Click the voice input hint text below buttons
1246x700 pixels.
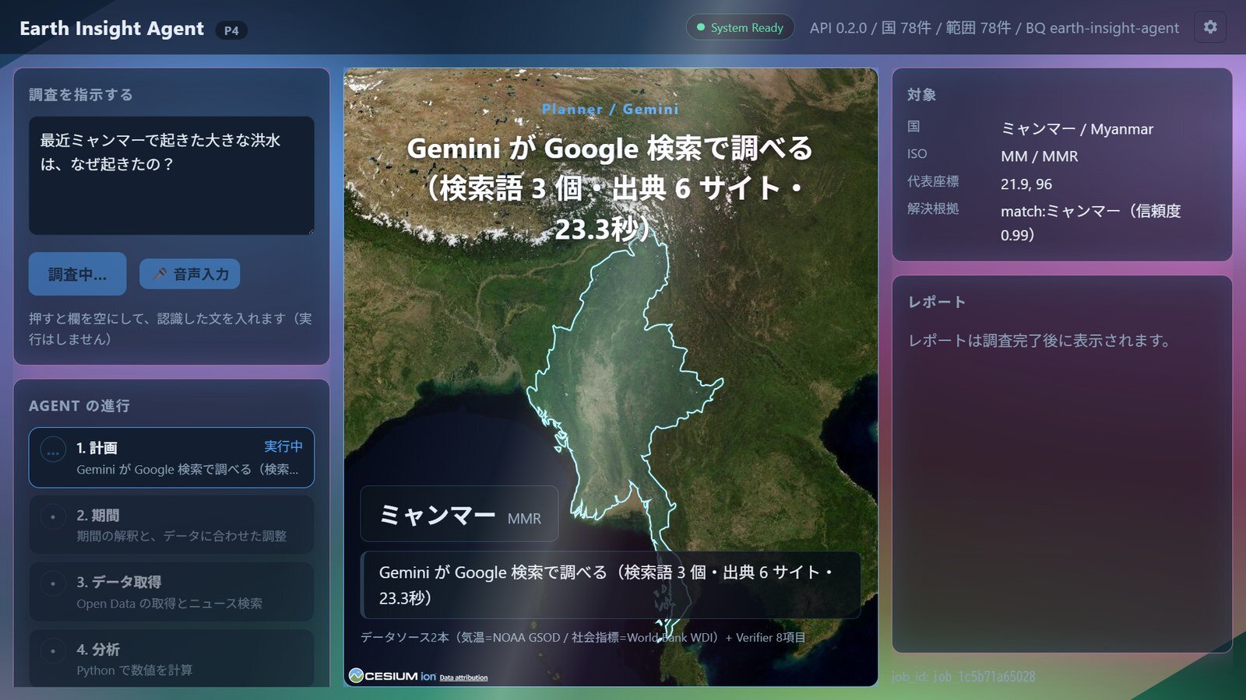pyautogui.click(x=171, y=329)
